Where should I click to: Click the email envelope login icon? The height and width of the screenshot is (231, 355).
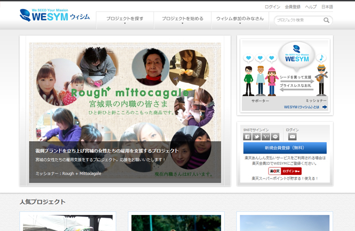293,137
